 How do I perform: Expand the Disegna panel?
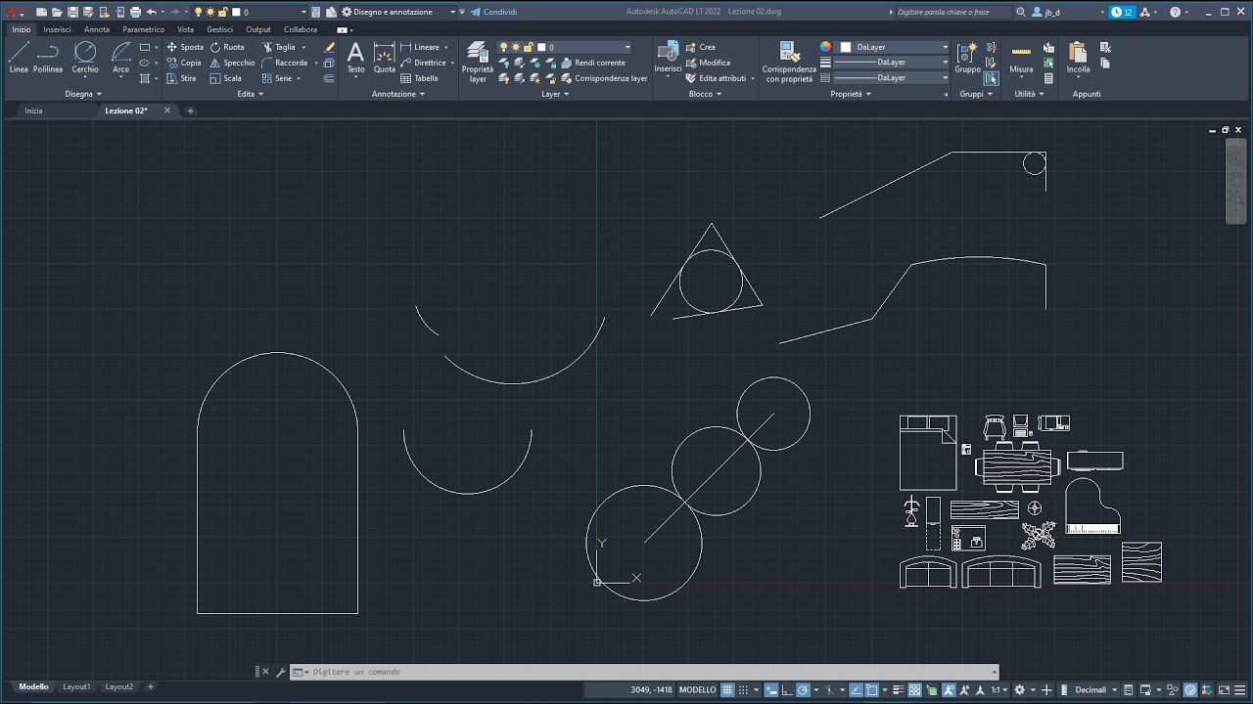(83, 94)
